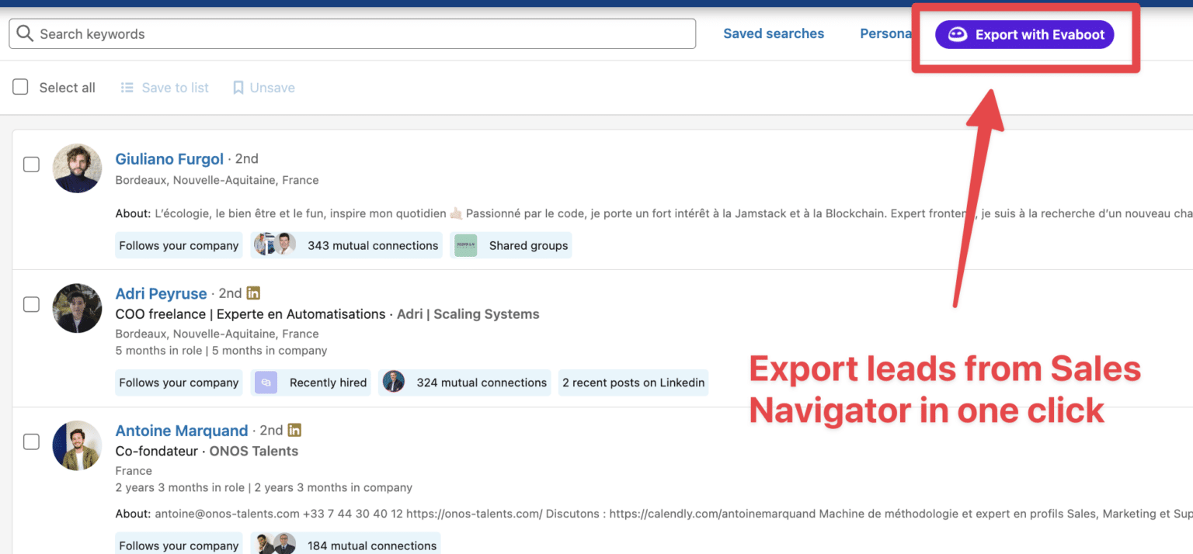Click the Unsave bookmark icon

tap(238, 88)
